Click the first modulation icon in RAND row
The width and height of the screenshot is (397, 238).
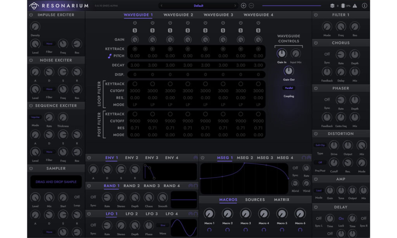(190, 186)
